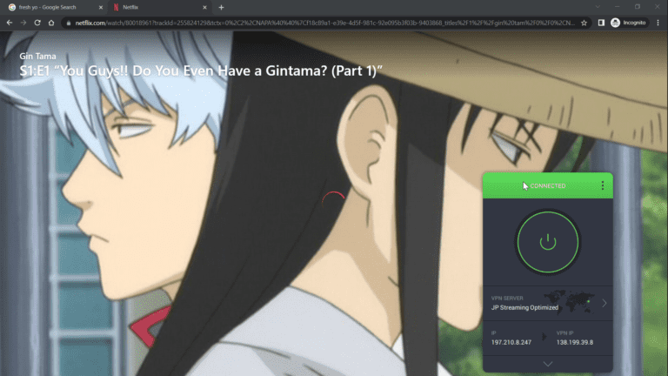Open the VPN three-dot options menu

603,185
